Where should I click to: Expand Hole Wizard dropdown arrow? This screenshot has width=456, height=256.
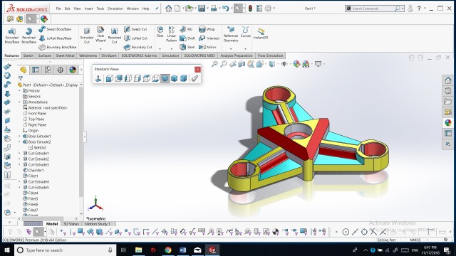coord(100,49)
